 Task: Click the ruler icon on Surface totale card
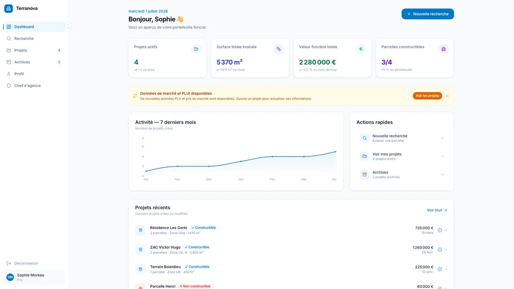[278, 49]
